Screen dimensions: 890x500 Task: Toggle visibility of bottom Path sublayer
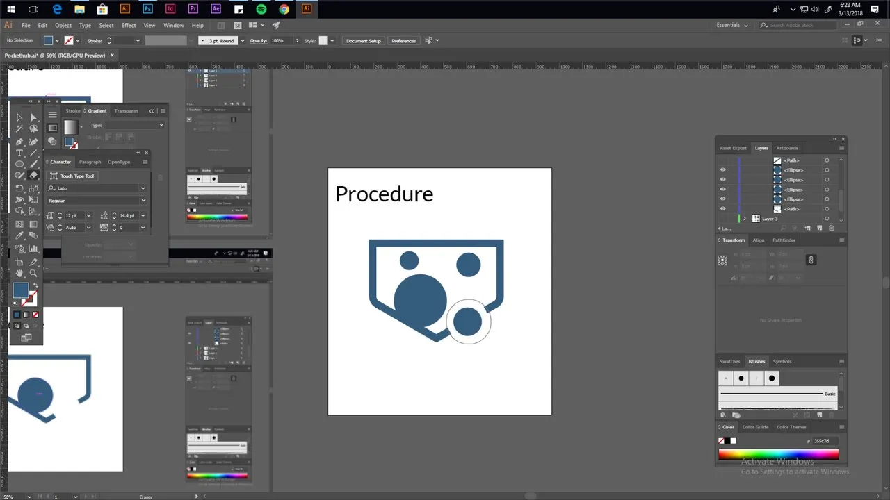pos(723,209)
